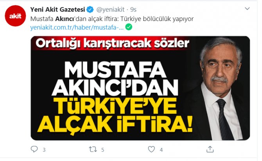This screenshot has height=161, width=262.
Task: Expand the tweet options chevron
Action: point(247,9)
